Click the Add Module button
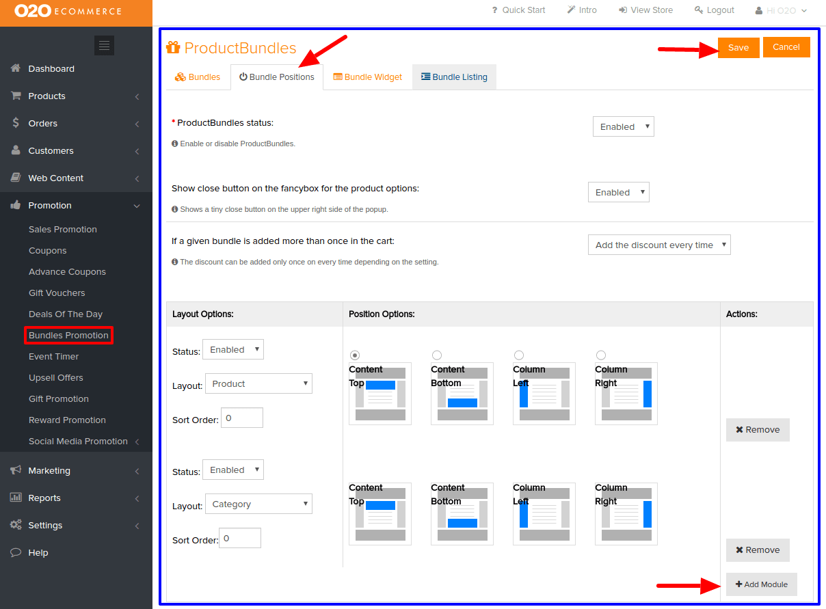 pyautogui.click(x=762, y=584)
